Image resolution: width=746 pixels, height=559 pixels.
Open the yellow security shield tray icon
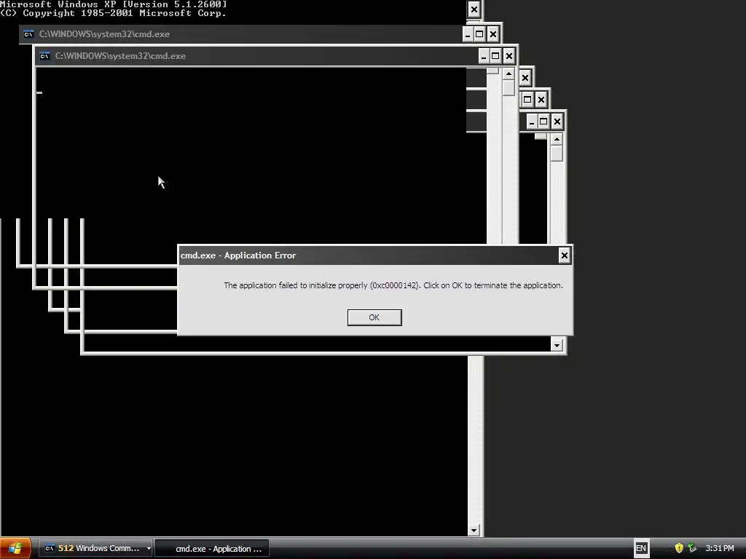[x=679, y=548]
